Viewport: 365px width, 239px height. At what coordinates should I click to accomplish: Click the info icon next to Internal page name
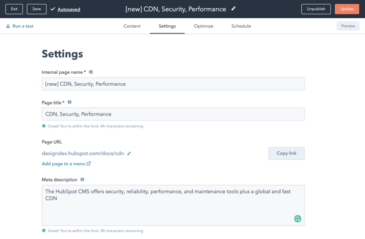[x=91, y=72]
